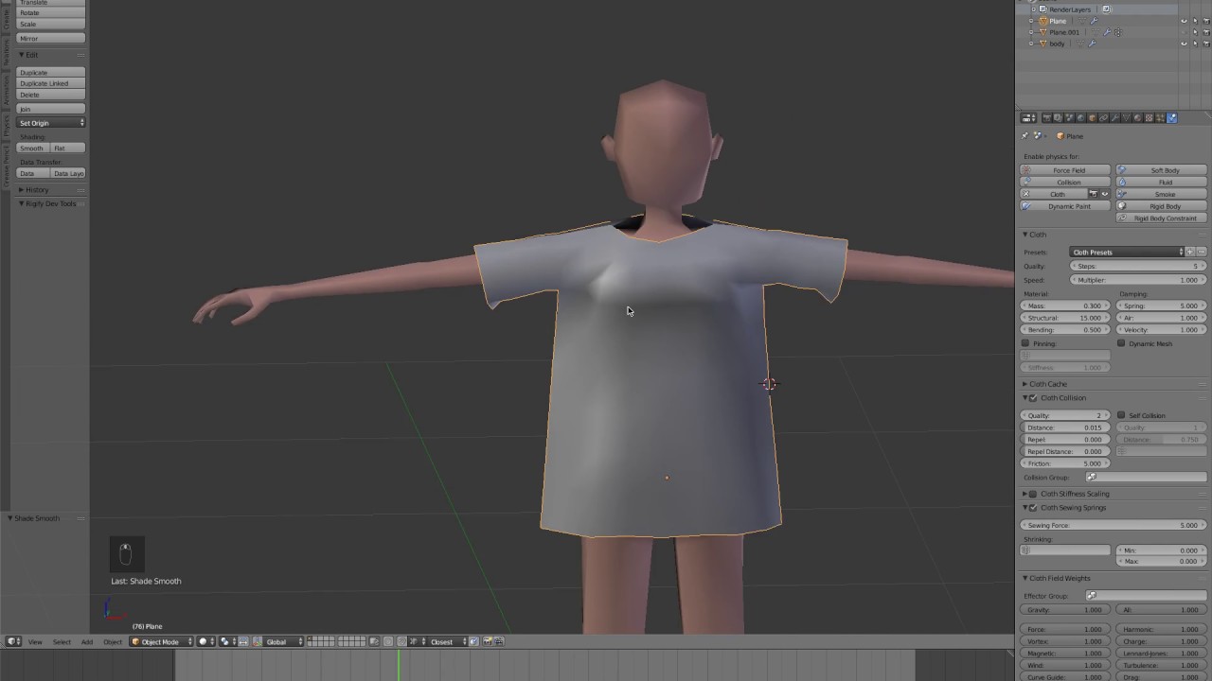Toggle the Cloth render camera button

pyautogui.click(x=1093, y=194)
